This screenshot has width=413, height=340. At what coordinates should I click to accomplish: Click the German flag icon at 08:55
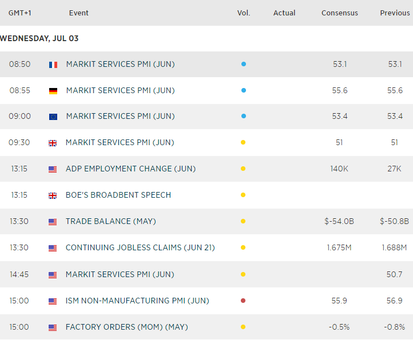[x=53, y=91]
